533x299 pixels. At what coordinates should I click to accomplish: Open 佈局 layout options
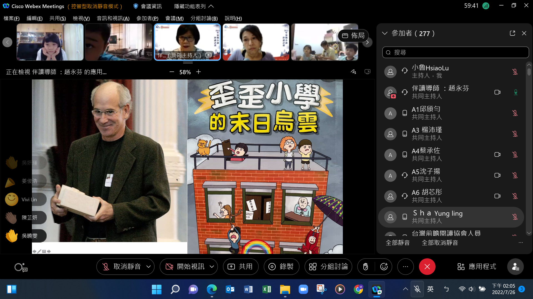coord(353,36)
